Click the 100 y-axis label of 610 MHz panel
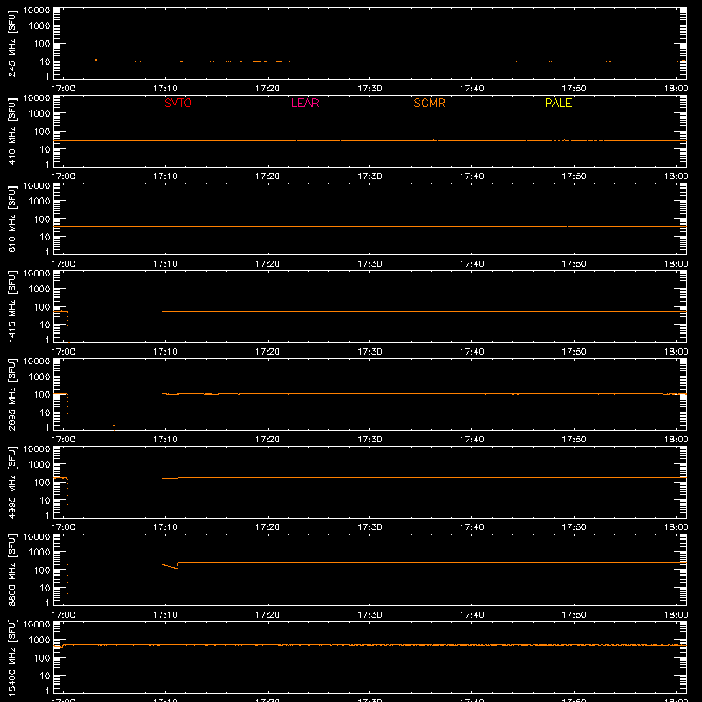This screenshot has height=702, width=702. pyautogui.click(x=42, y=218)
